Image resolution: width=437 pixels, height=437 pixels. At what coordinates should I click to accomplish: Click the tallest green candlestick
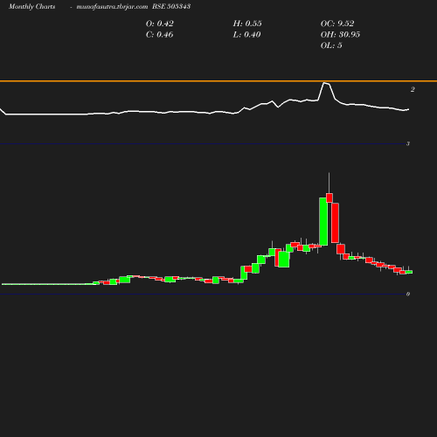point(323,221)
